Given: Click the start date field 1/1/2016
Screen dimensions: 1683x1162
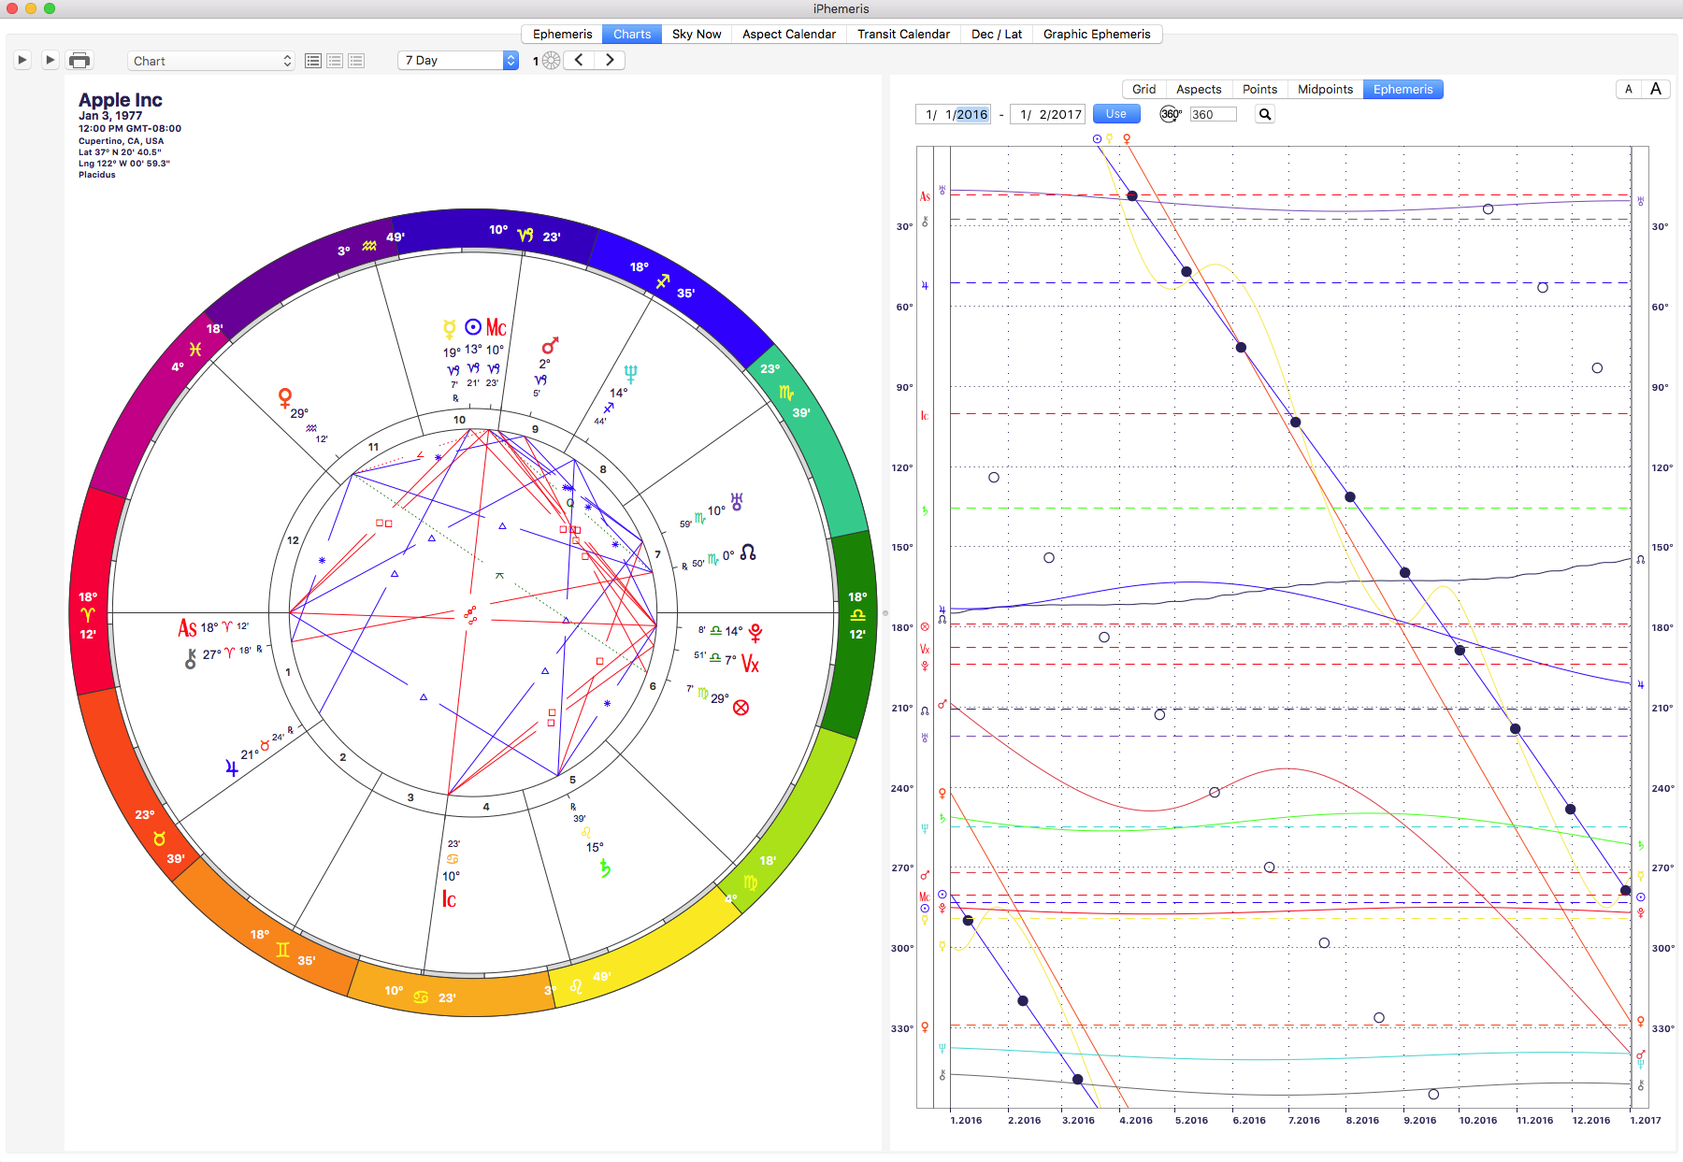Looking at the screenshot, I should (x=953, y=114).
